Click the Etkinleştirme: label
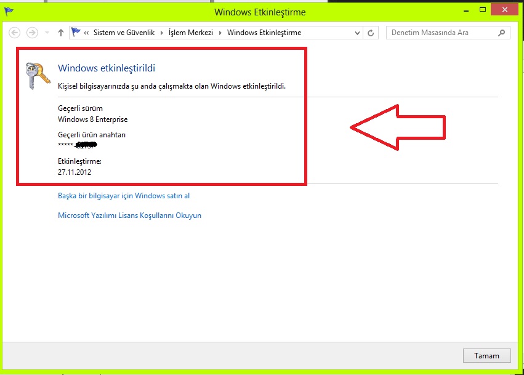524x375 pixels. point(79,161)
